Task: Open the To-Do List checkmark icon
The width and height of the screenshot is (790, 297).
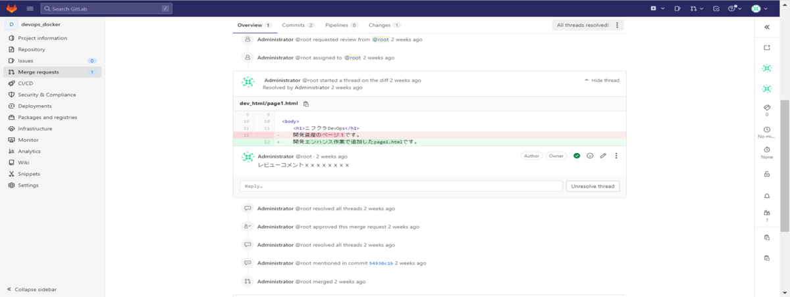Action: [x=716, y=9]
